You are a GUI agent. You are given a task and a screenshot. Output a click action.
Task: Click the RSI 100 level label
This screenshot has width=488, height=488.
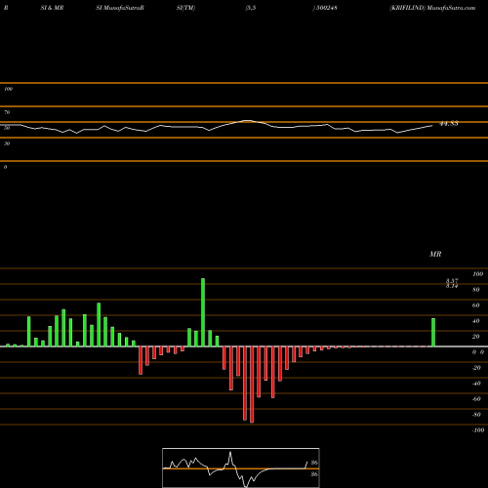point(8,89)
